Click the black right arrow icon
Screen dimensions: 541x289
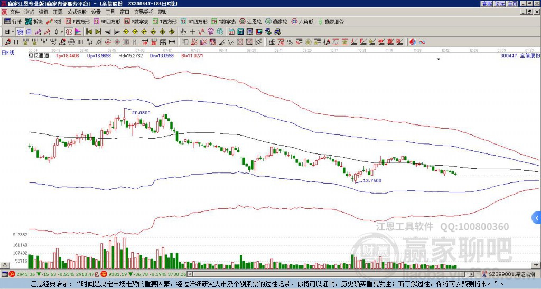point(117,32)
